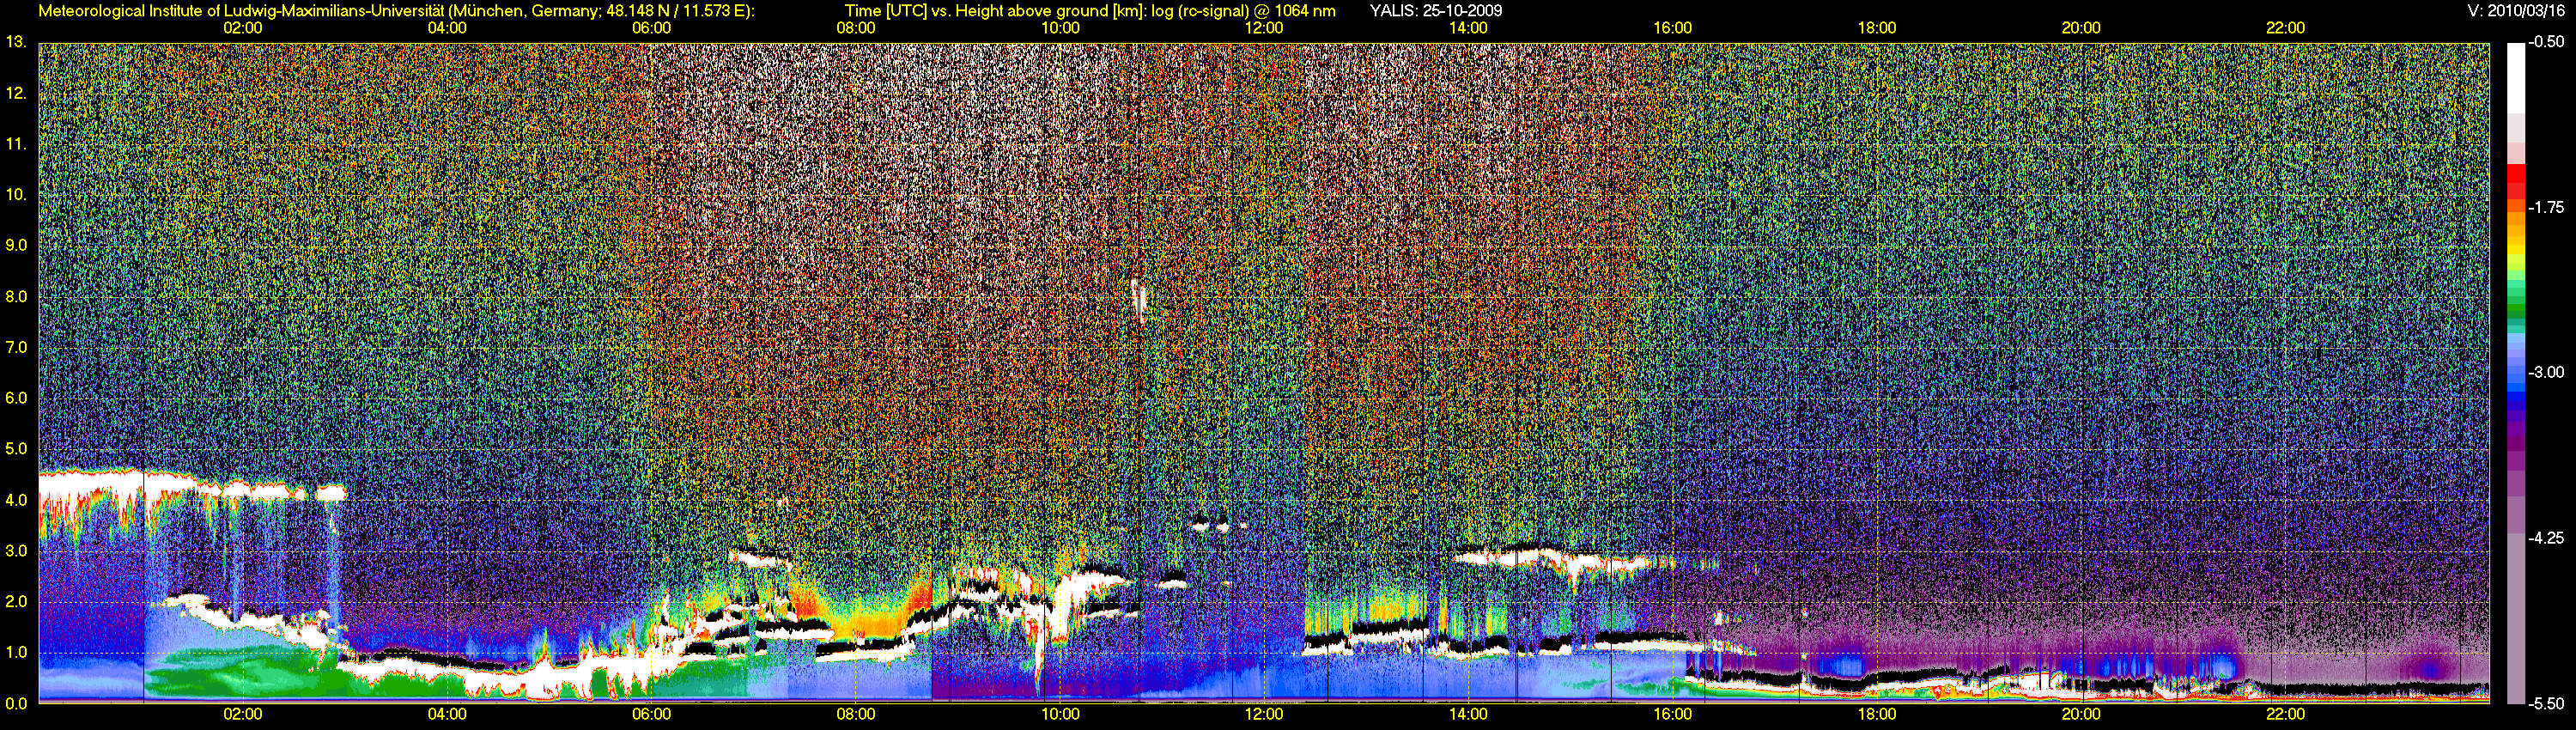This screenshot has height=730, width=2576.
Task: Click the 08:00 label on the bottom time axis
Action: pos(856,714)
